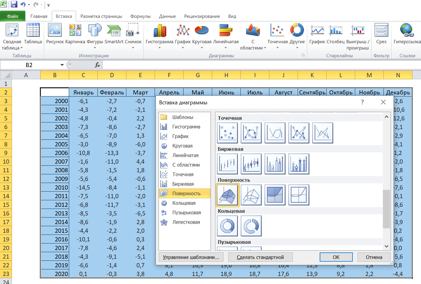Choose Пузырьковая in chart type list

click(185, 212)
